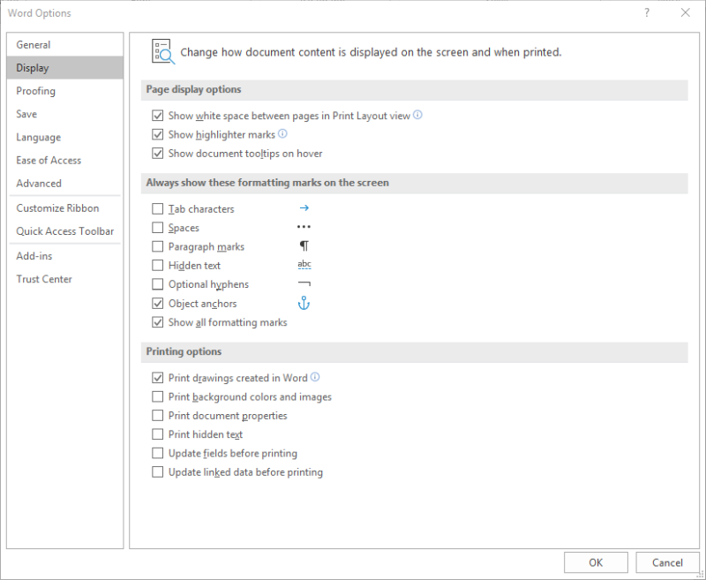
Task: Cancel the Word Options dialog
Action: (667, 562)
